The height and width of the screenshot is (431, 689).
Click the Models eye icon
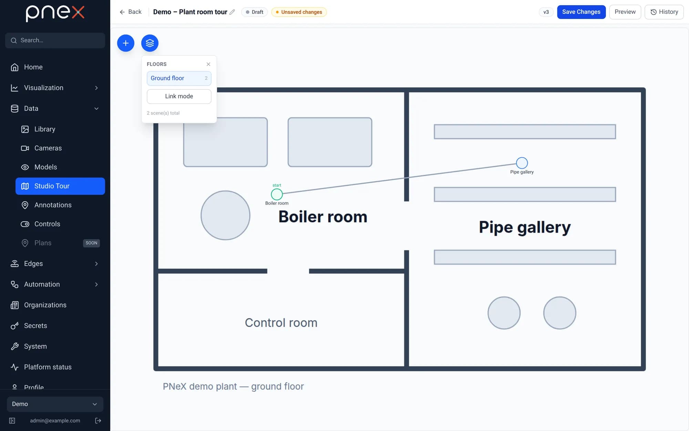click(25, 167)
